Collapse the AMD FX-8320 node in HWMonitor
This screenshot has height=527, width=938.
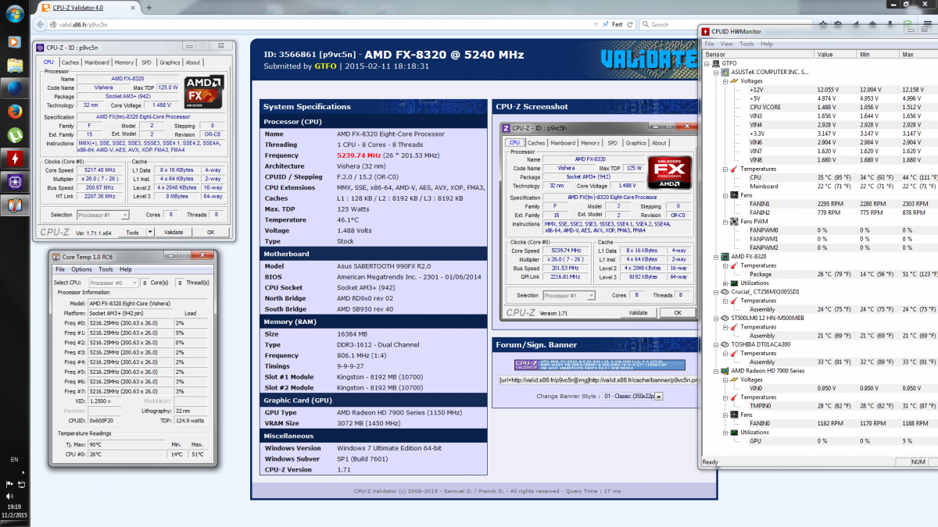click(x=716, y=256)
